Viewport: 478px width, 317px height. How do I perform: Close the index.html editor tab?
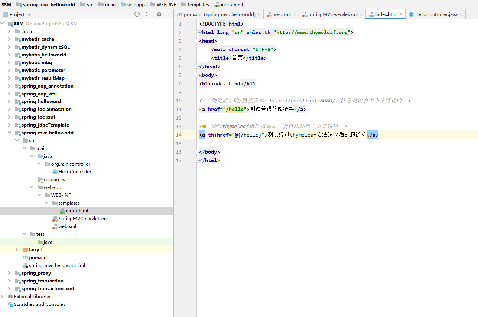click(401, 14)
